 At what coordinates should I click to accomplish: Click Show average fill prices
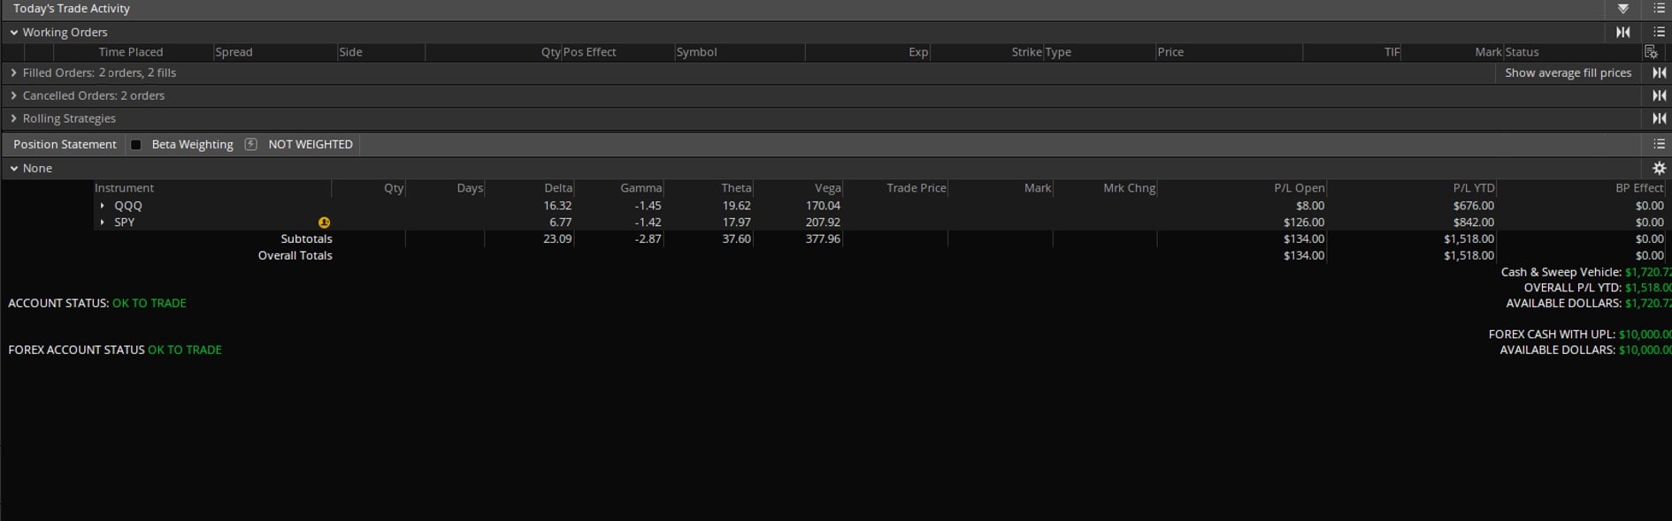point(1568,73)
